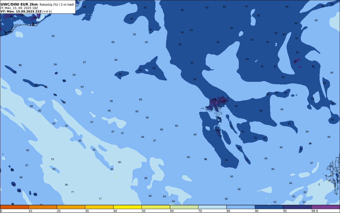Viewport: 340px width, 213px height.
Task: Click the golden 30–40 legend swatch
Action: point(99,207)
